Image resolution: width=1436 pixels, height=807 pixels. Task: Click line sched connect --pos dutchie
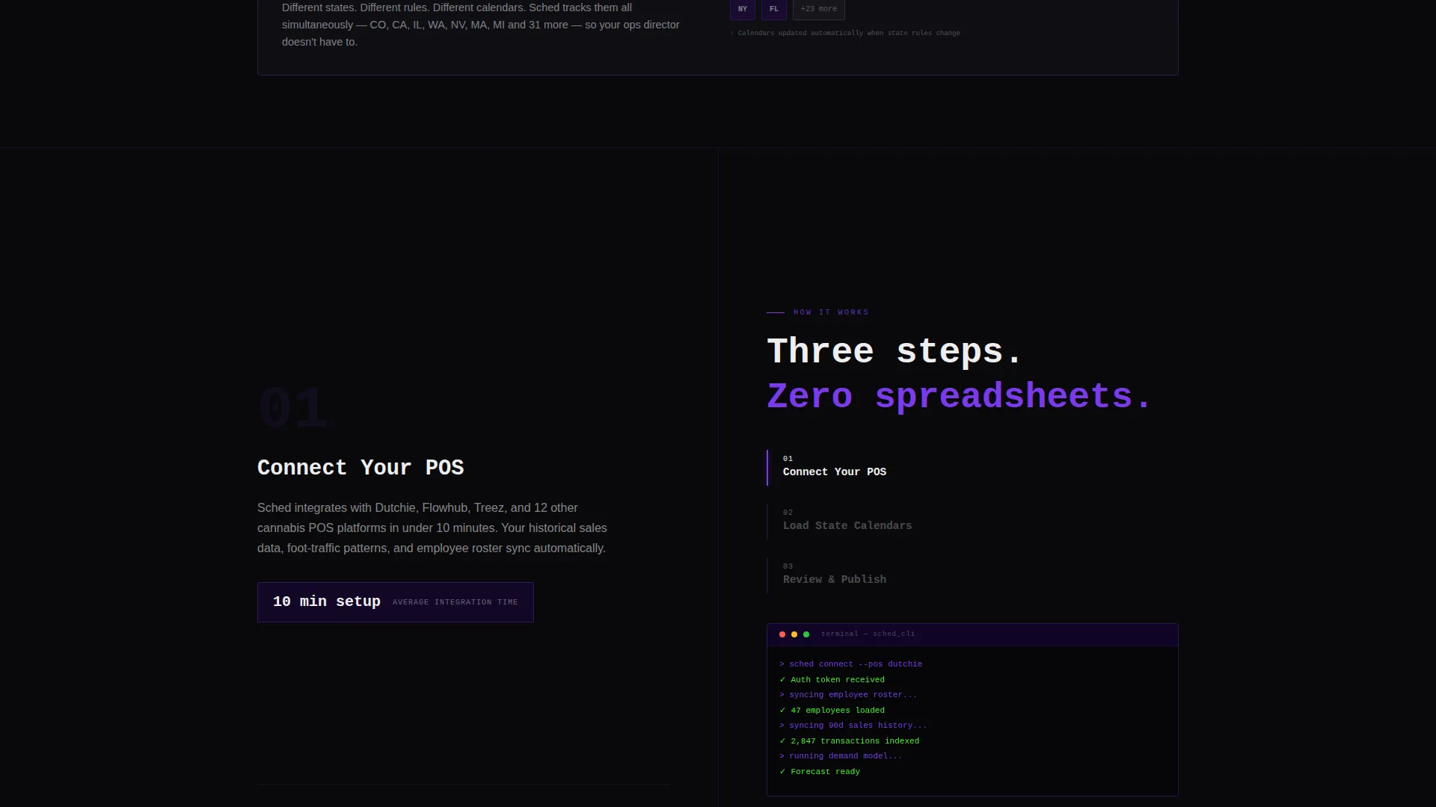[850, 664]
